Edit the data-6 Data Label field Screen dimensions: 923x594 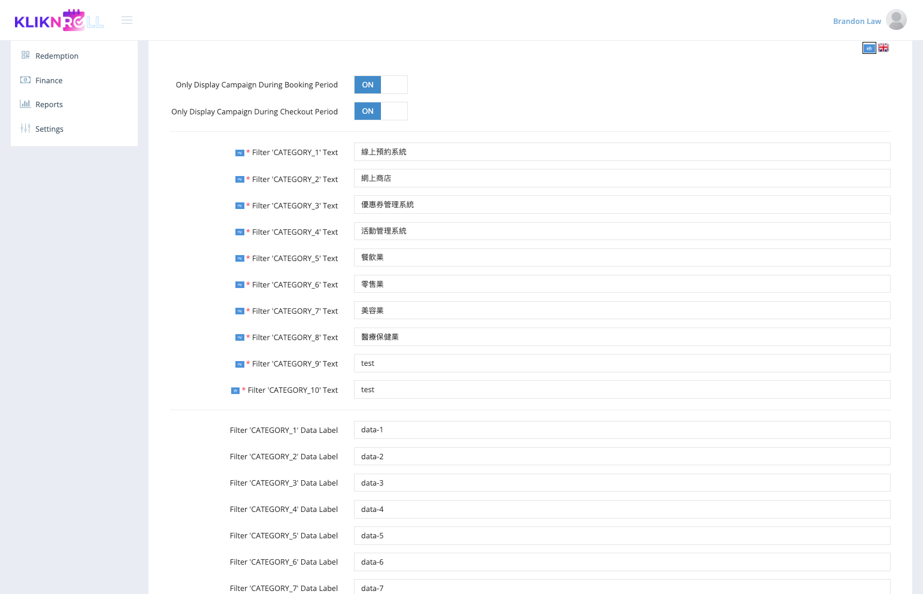(622, 562)
